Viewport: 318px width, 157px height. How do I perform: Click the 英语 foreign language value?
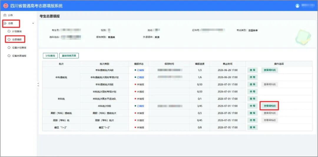(x=157, y=37)
